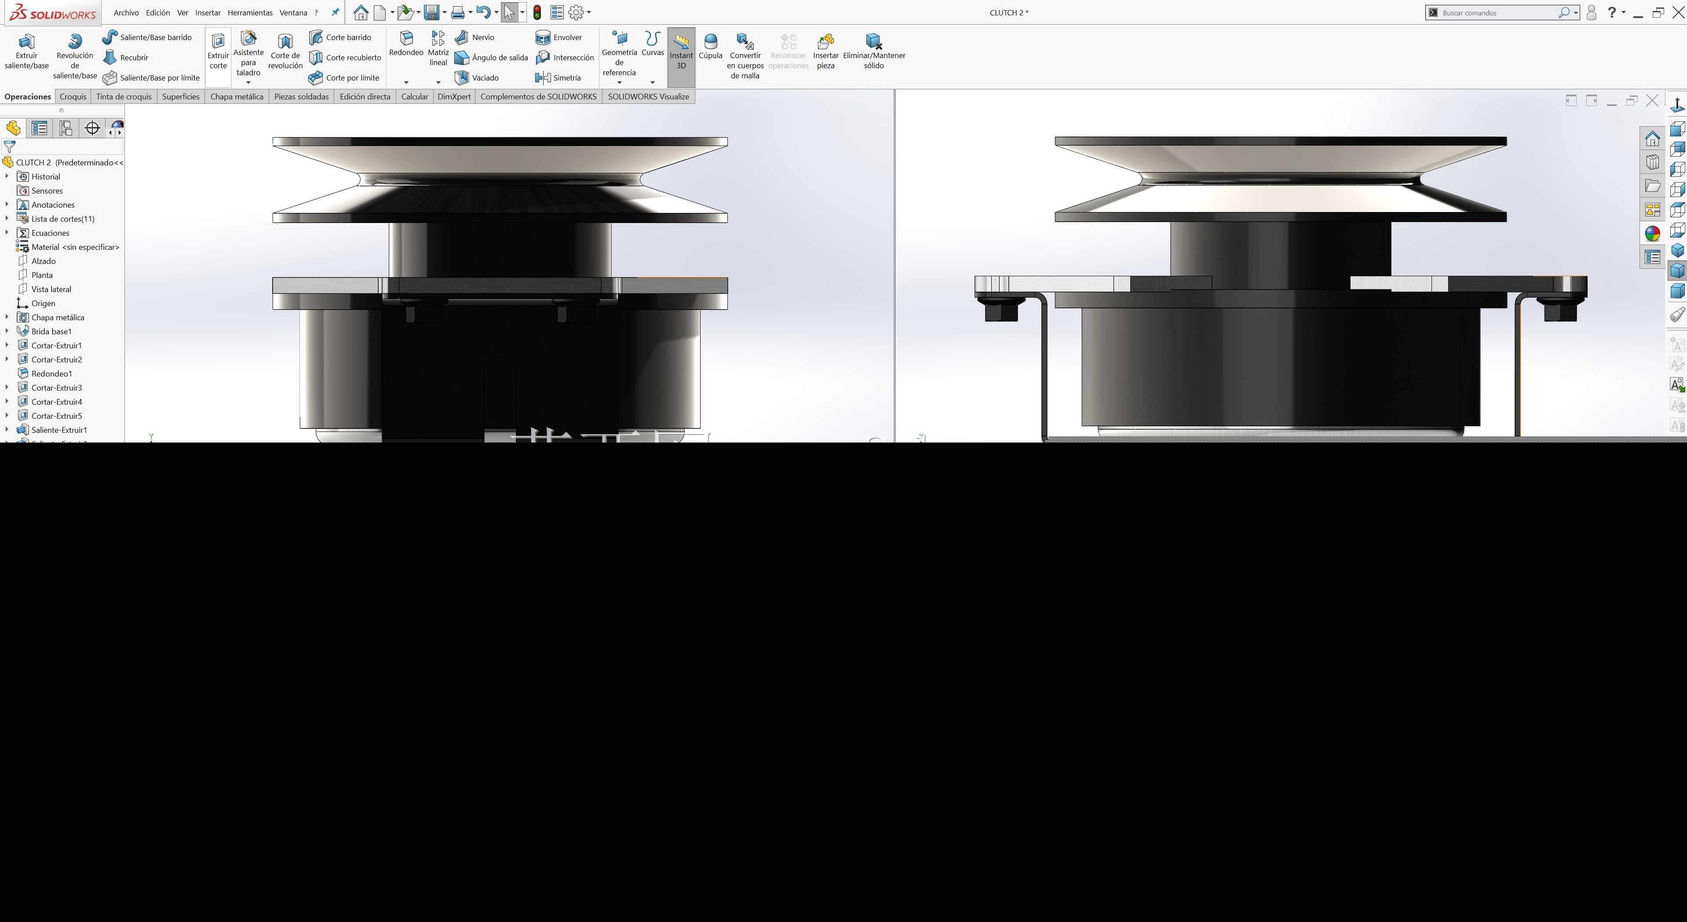
Task: Choose Saliente/Base barrido tool
Action: point(147,37)
